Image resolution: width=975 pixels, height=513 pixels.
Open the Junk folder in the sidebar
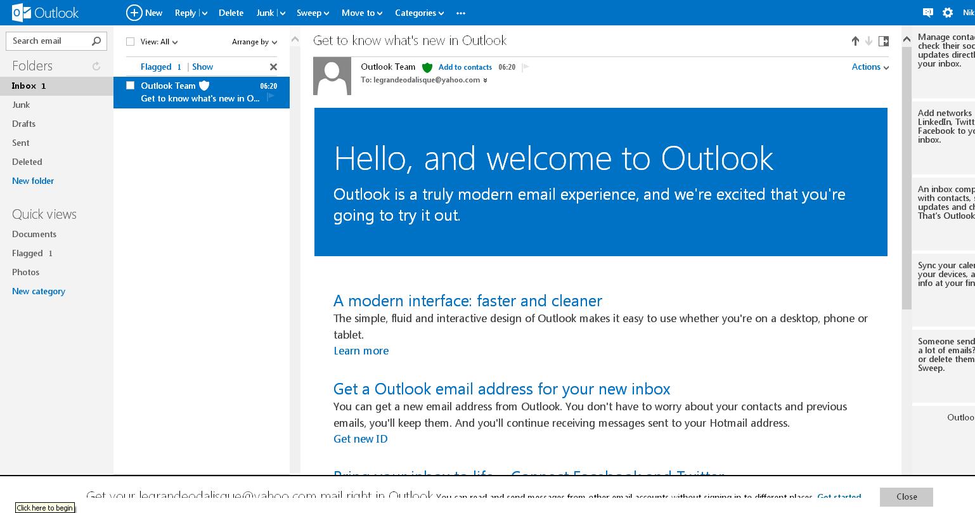click(21, 105)
